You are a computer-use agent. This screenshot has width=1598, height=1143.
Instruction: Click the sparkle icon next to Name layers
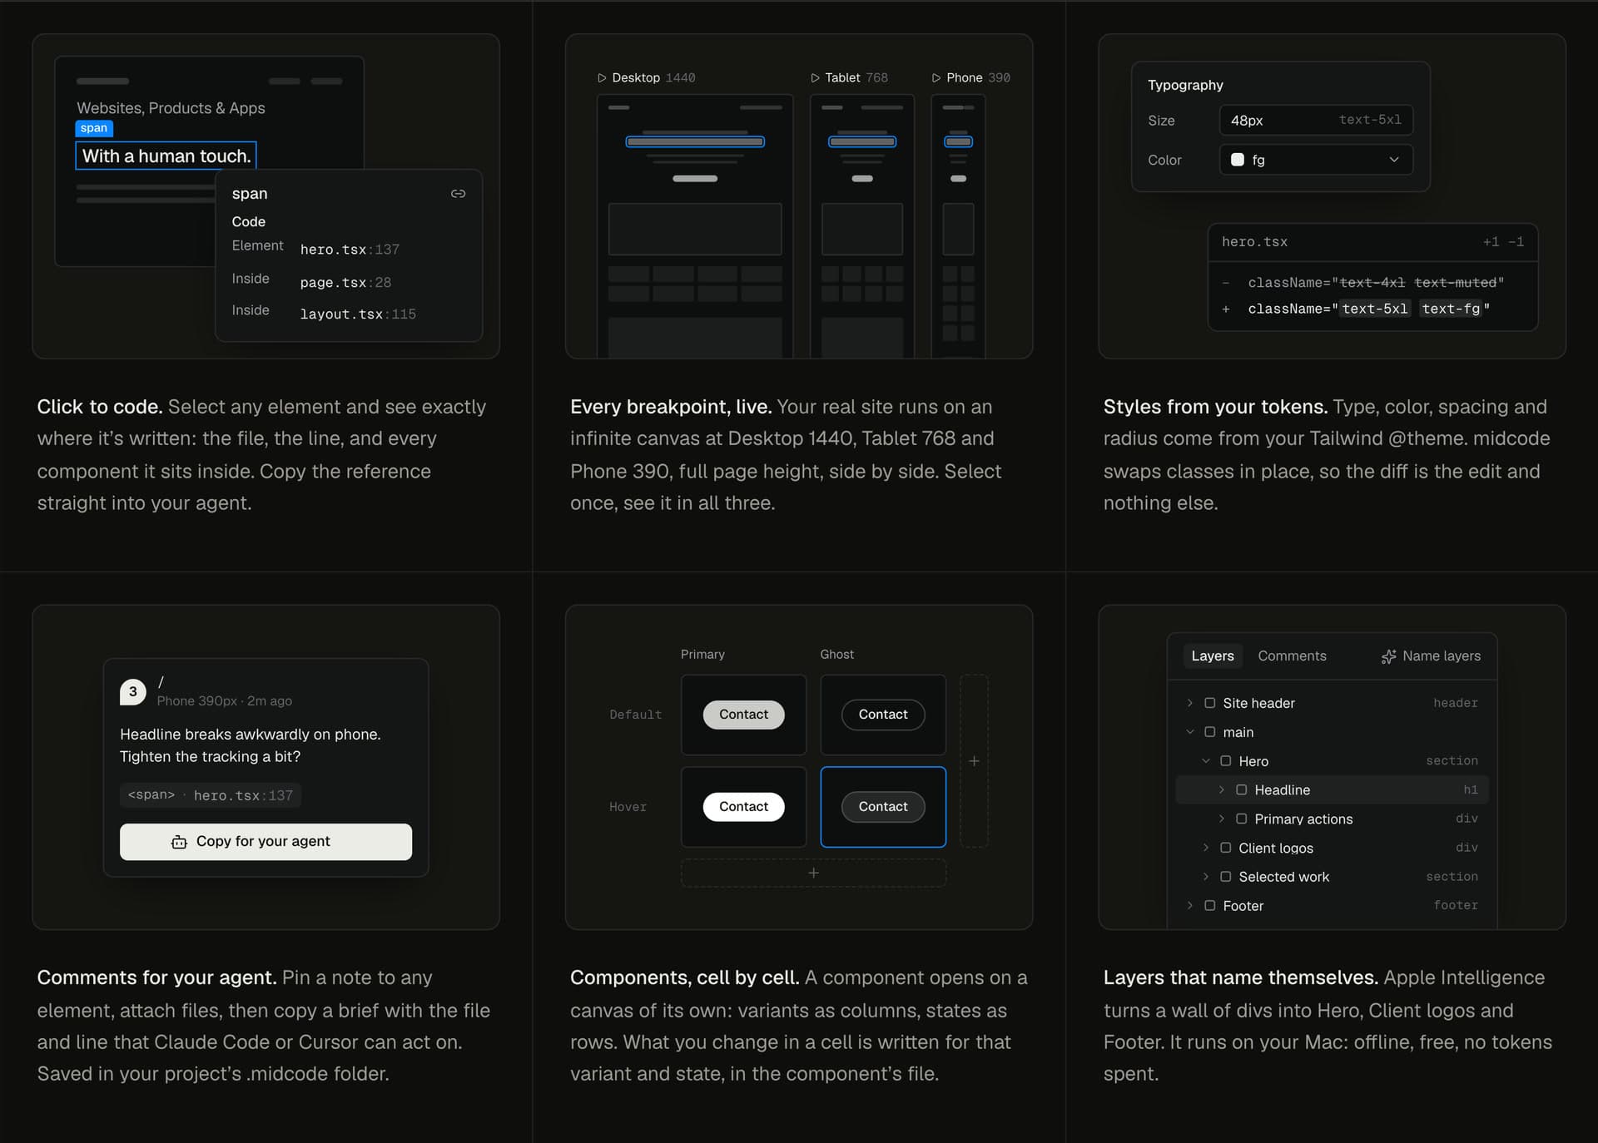(x=1388, y=656)
